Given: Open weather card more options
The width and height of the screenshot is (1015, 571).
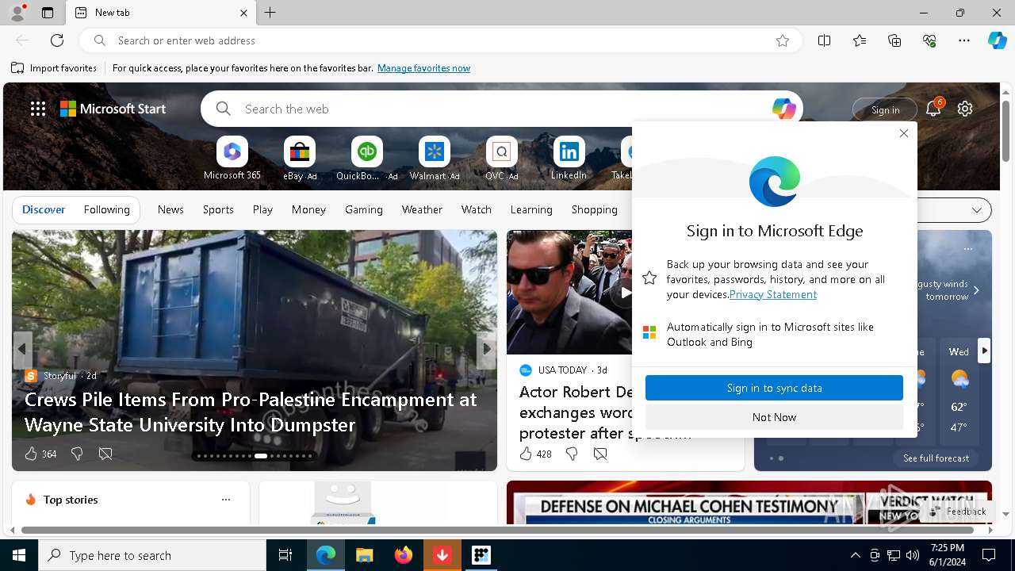Looking at the screenshot, I should point(967,249).
